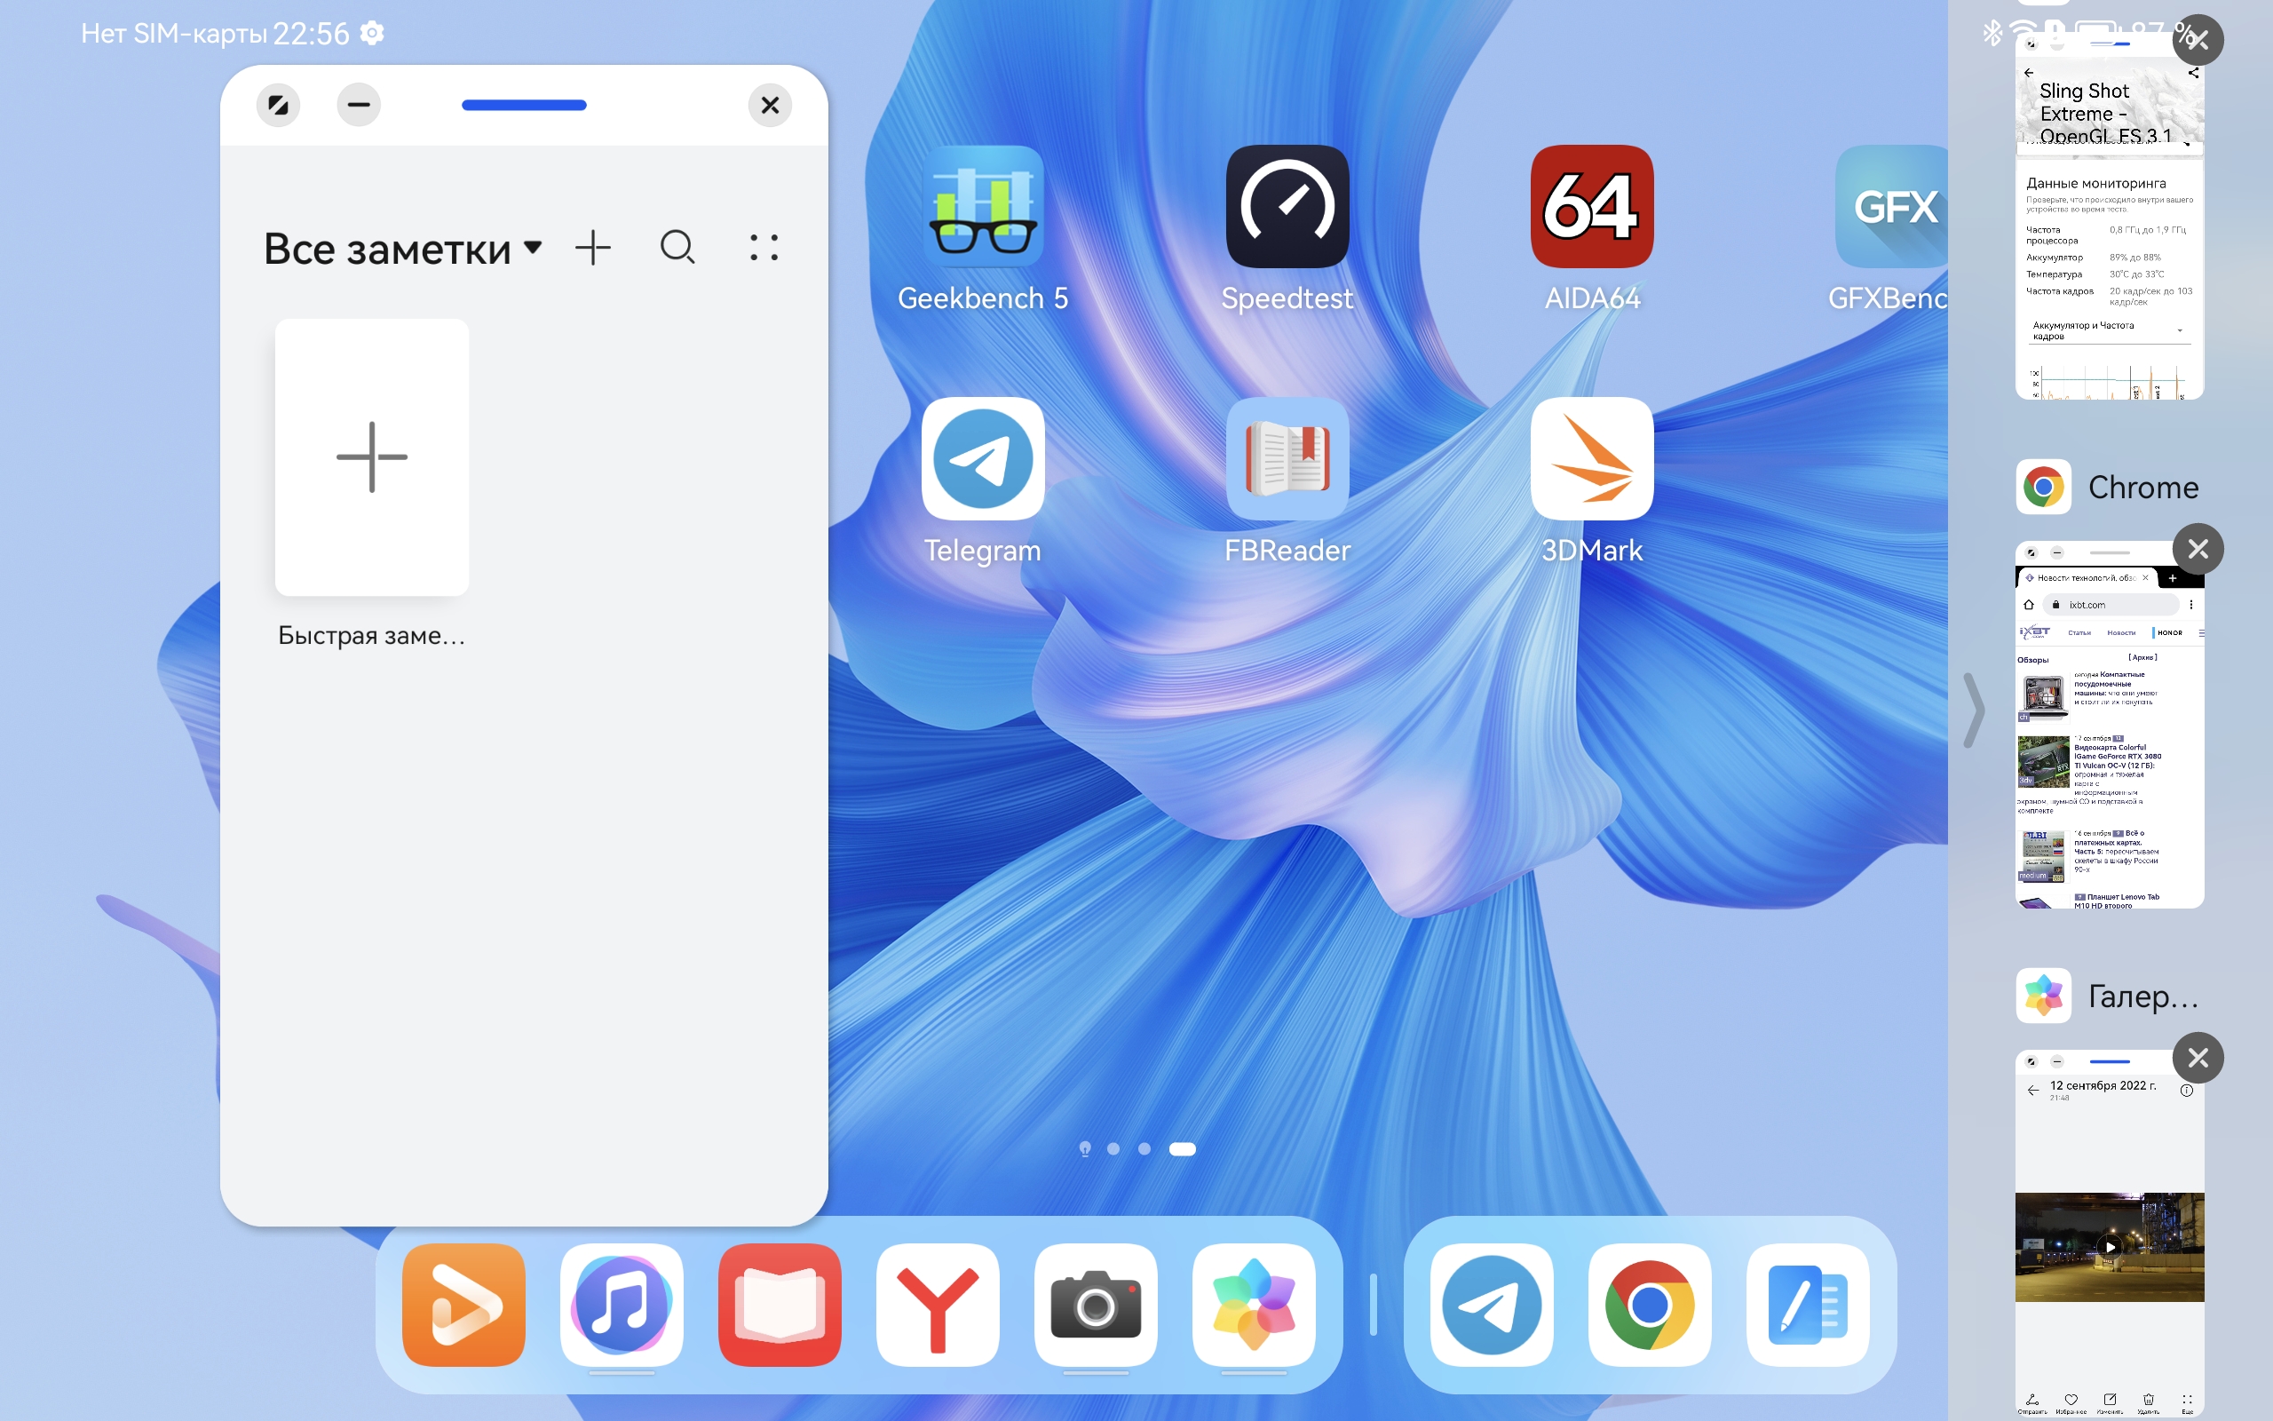Launch the Speedtest app
2273x1421 pixels.
[x=1287, y=207]
